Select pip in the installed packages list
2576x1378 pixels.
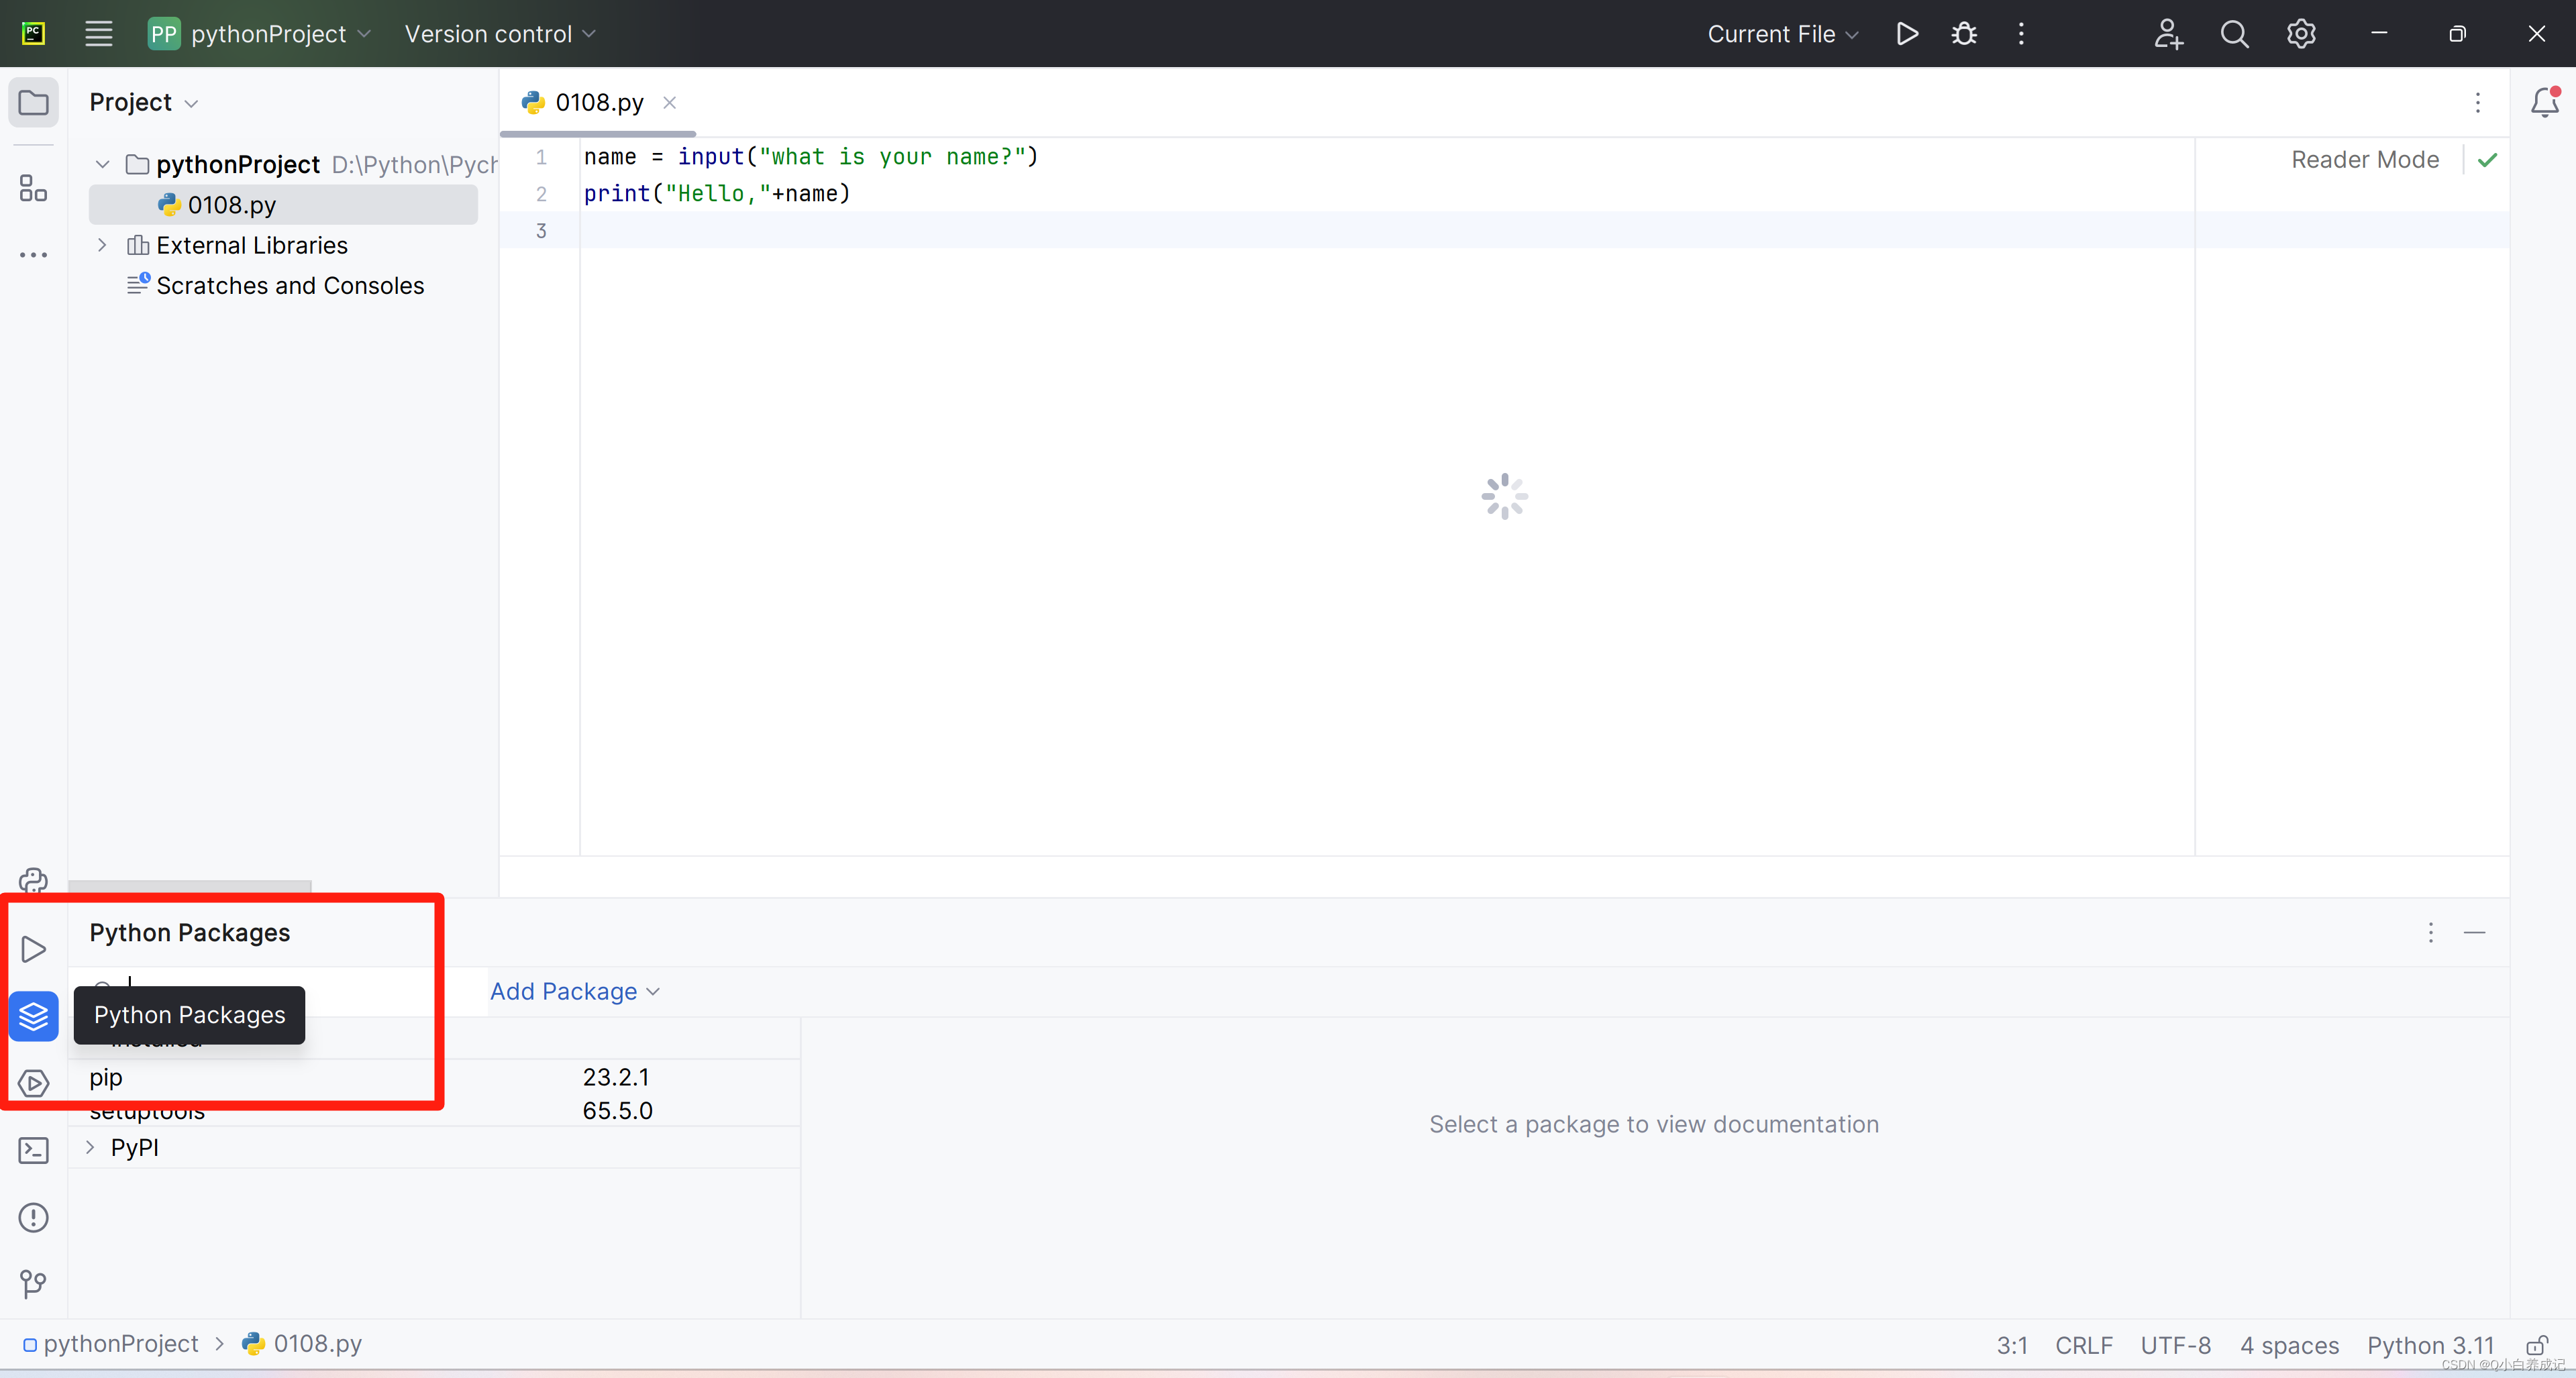(x=105, y=1077)
